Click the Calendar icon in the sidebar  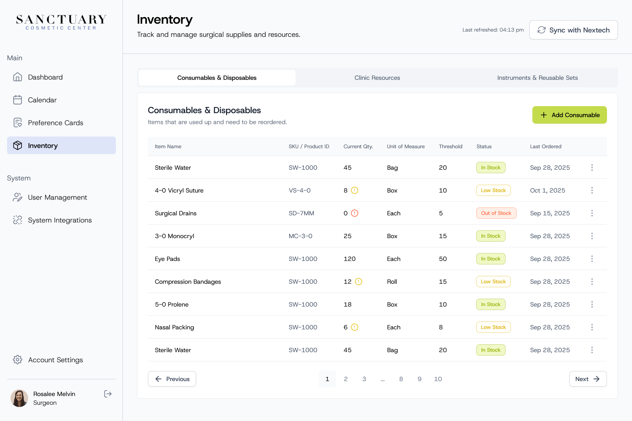18,100
